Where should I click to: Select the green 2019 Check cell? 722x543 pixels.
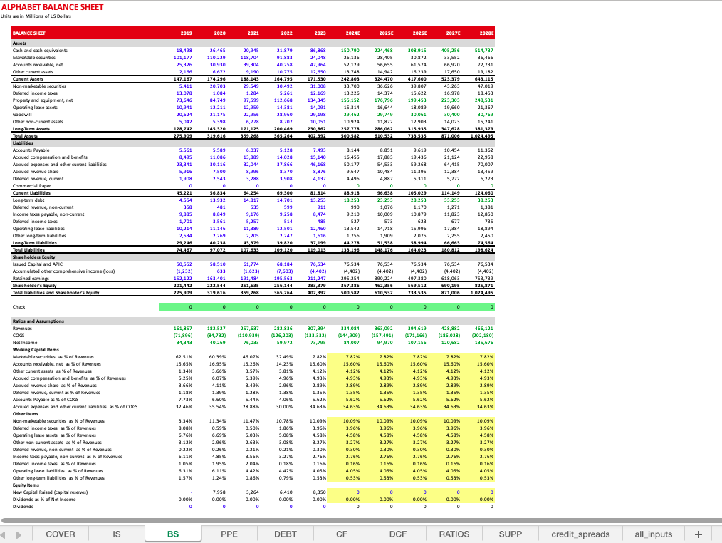coord(177,307)
